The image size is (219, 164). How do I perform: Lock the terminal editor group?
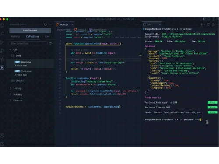pos(213,24)
